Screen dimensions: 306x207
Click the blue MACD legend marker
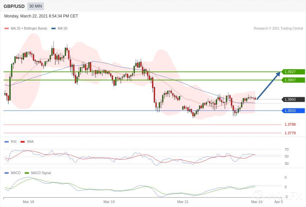[x=7, y=173]
